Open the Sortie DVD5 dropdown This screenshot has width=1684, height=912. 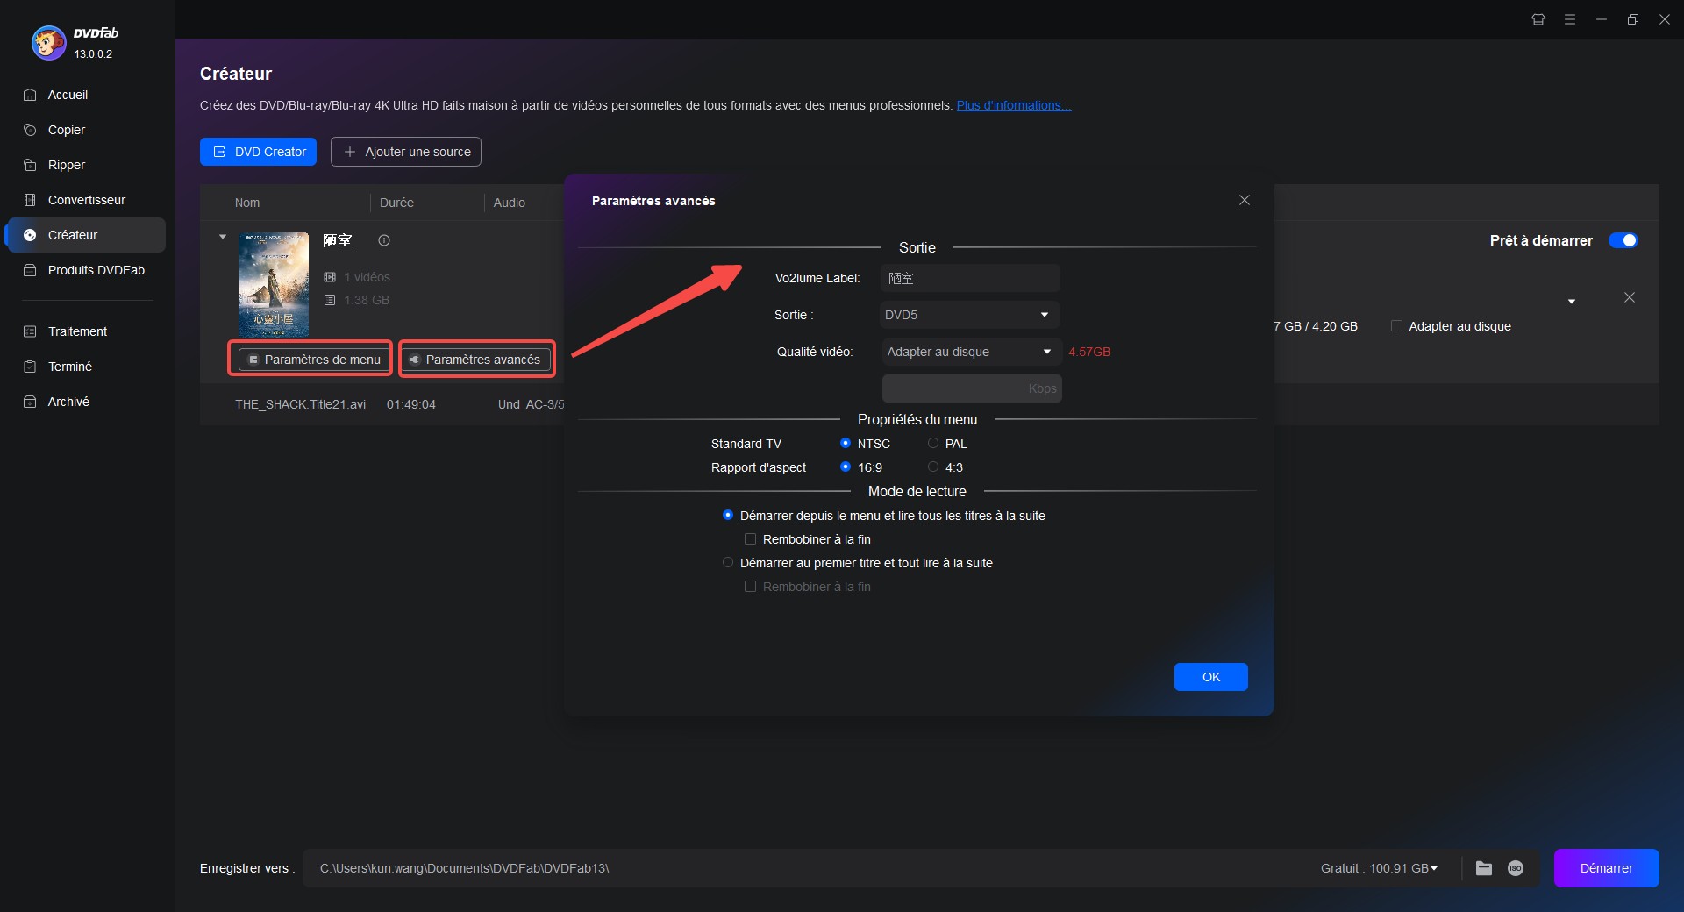pos(970,315)
